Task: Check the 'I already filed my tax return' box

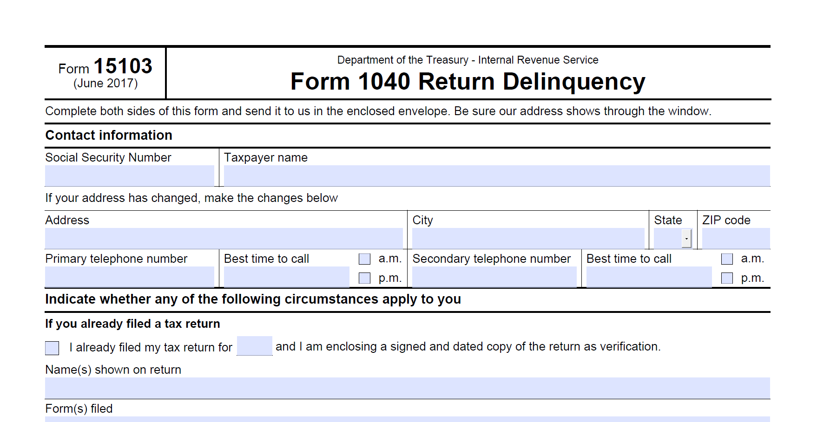Action: (52, 348)
